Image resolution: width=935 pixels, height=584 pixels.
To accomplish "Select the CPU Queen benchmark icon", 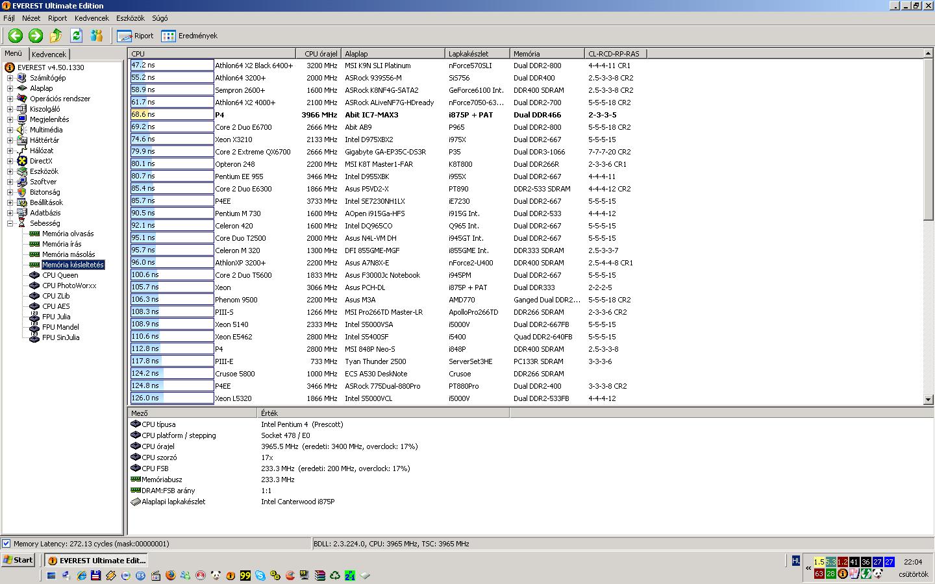I will 34,275.
